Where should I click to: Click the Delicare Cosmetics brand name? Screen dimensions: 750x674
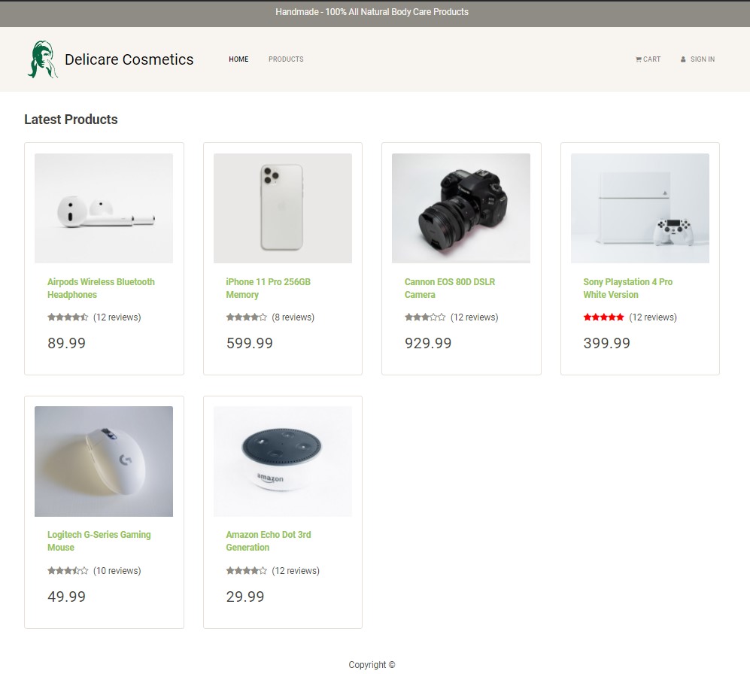click(x=129, y=59)
